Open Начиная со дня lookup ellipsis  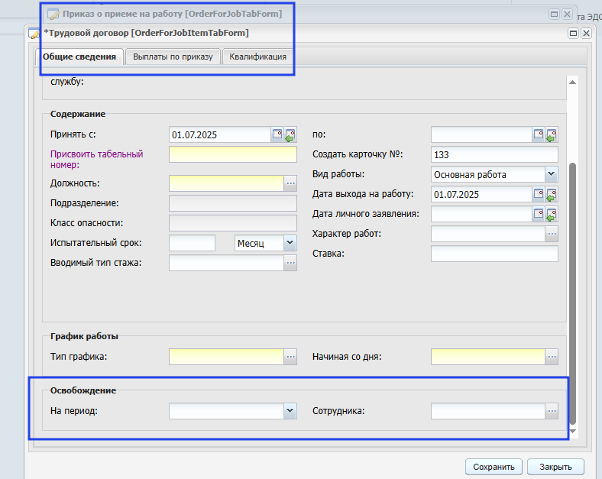coord(552,357)
